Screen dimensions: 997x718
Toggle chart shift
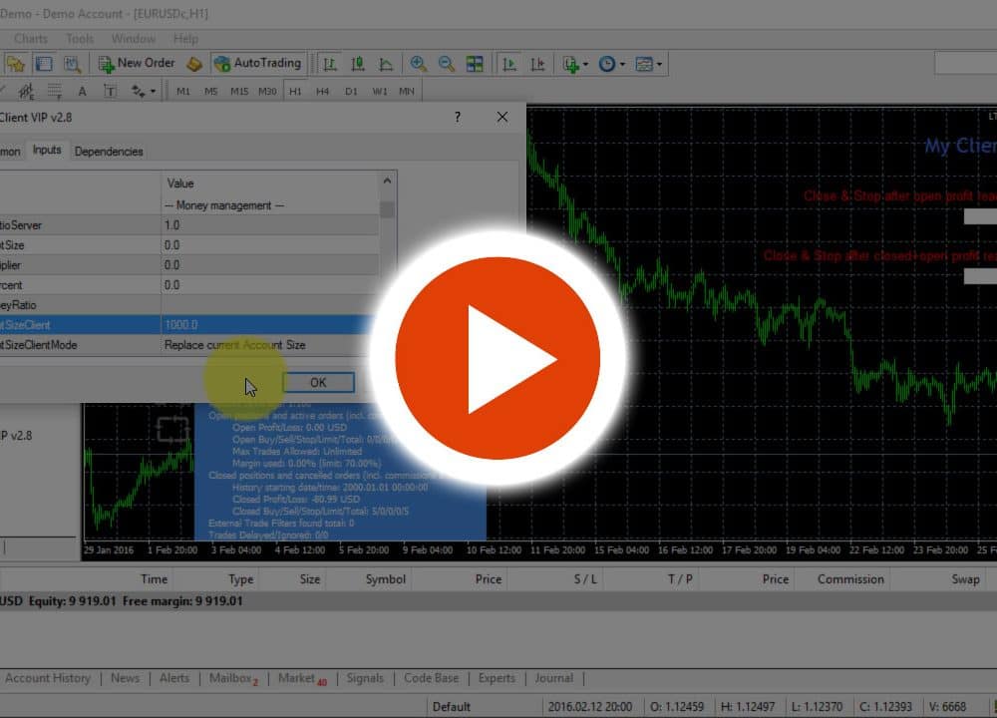[537, 64]
